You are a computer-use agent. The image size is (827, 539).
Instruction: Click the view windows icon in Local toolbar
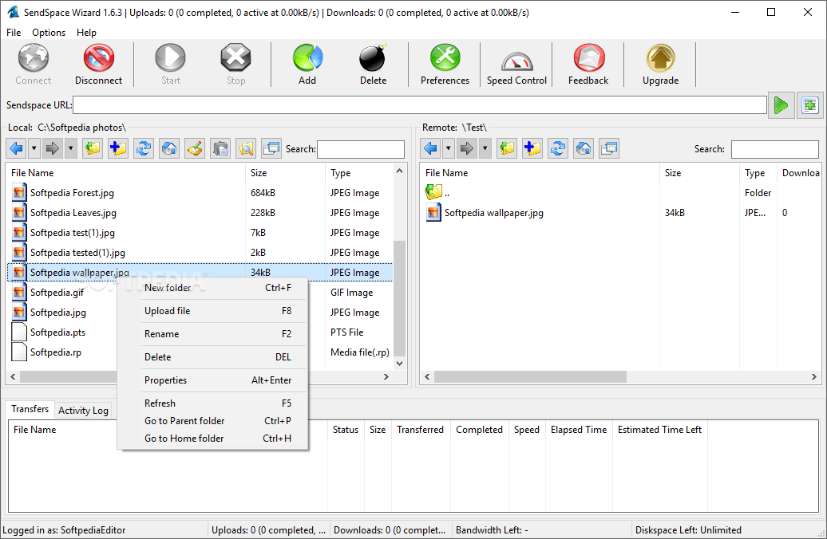(271, 148)
